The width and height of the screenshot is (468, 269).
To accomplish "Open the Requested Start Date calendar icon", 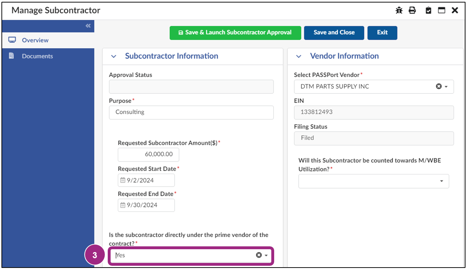I will [122, 180].
